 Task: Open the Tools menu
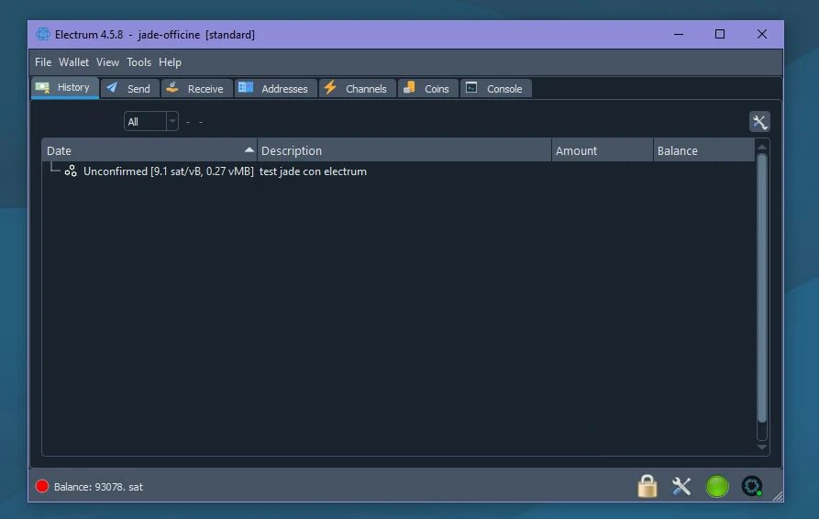pyautogui.click(x=139, y=62)
